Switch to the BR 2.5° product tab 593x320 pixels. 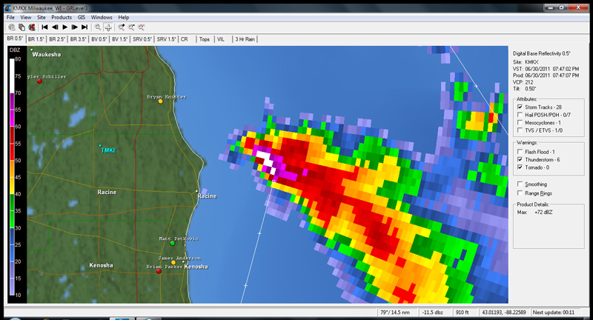tap(57, 39)
